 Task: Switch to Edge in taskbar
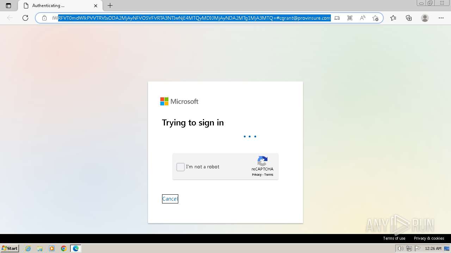click(76, 248)
